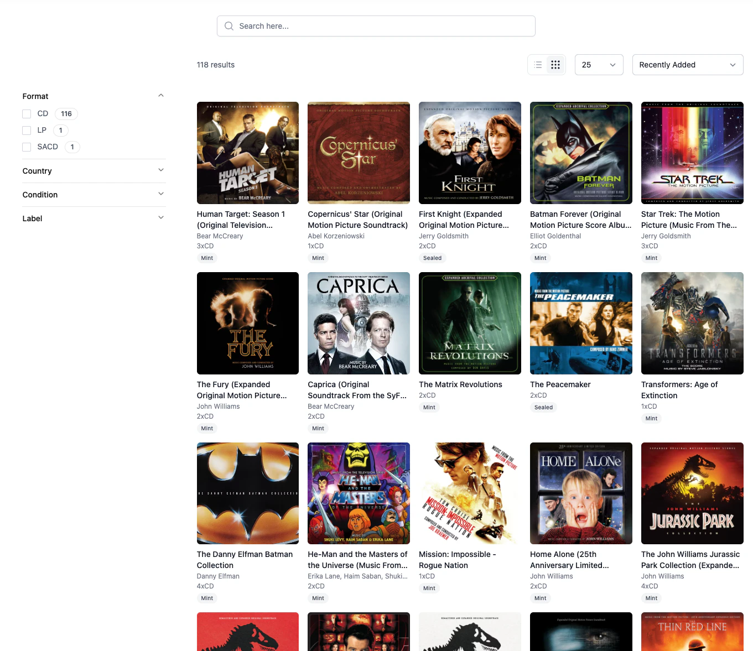Click the Format filter heading

click(35, 96)
